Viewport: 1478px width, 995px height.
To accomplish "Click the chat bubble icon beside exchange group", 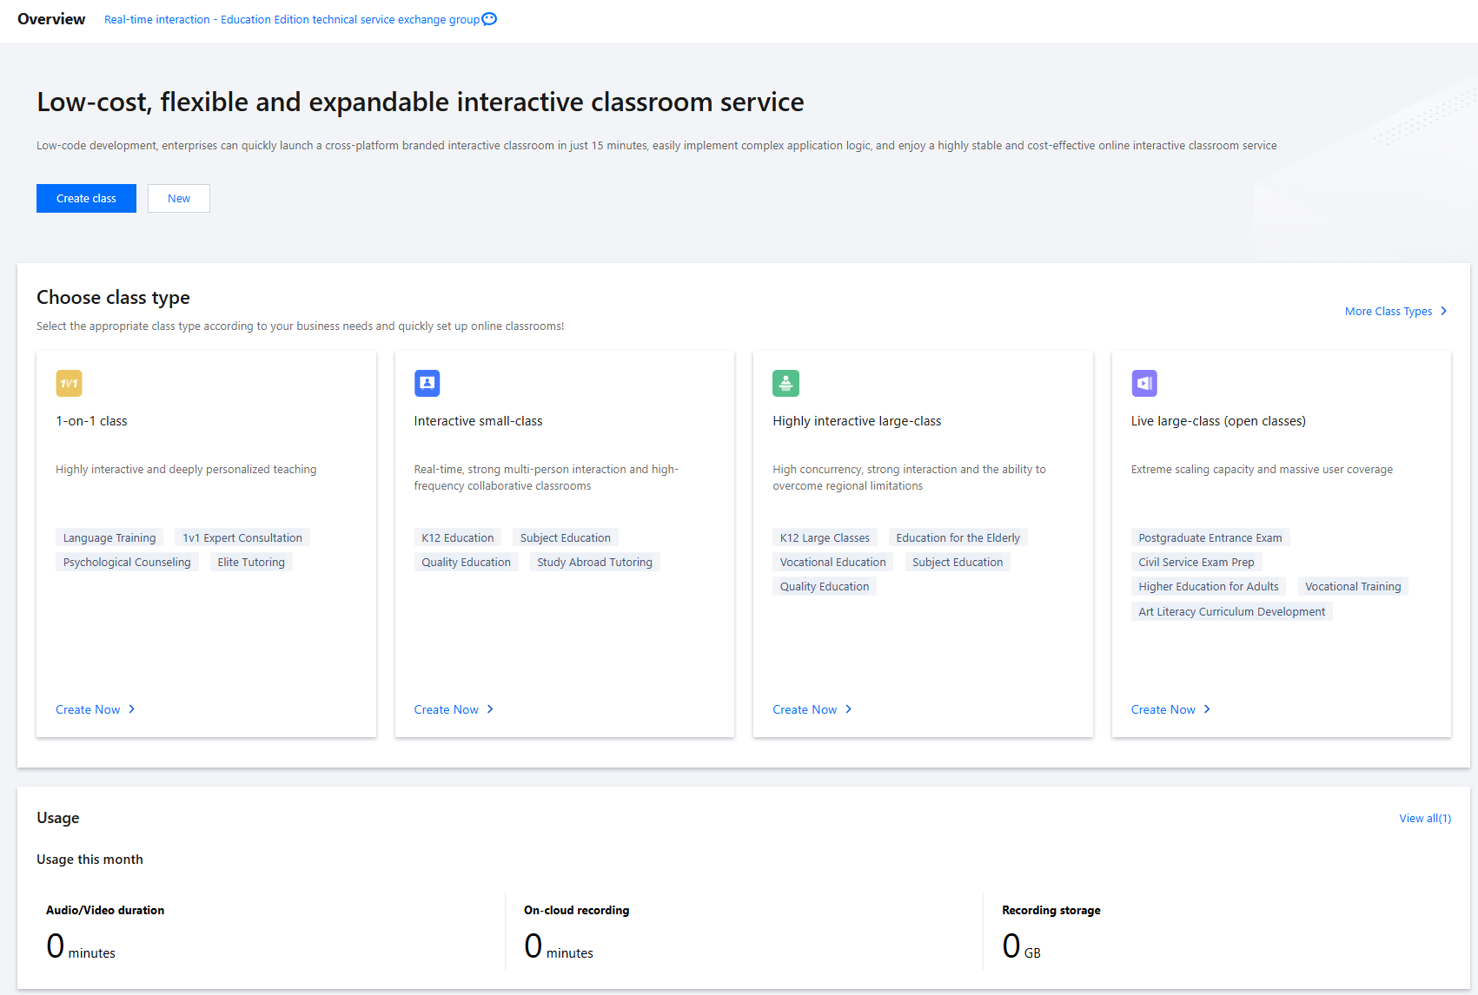I will [x=490, y=19].
